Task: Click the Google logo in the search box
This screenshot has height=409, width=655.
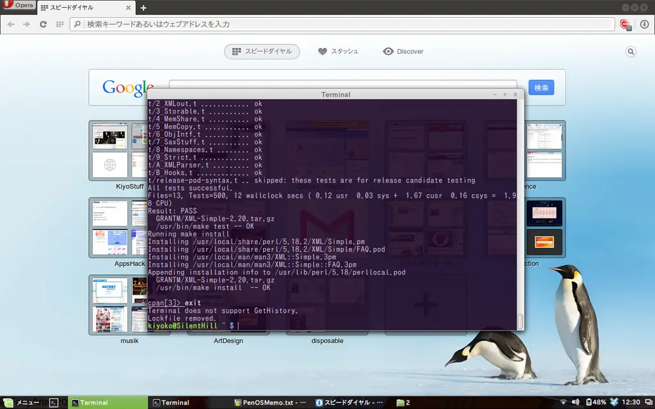Action: pos(128,88)
